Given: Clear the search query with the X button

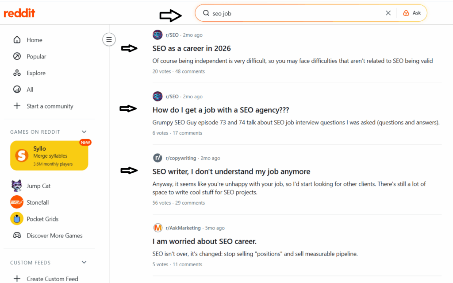Looking at the screenshot, I should pyautogui.click(x=388, y=13).
